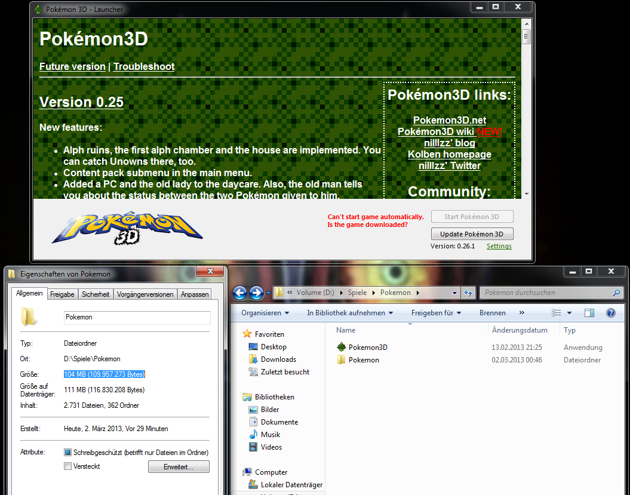Screen dimensions: 630x495
Task: Toggle the preview pane icon
Action: 589,313
